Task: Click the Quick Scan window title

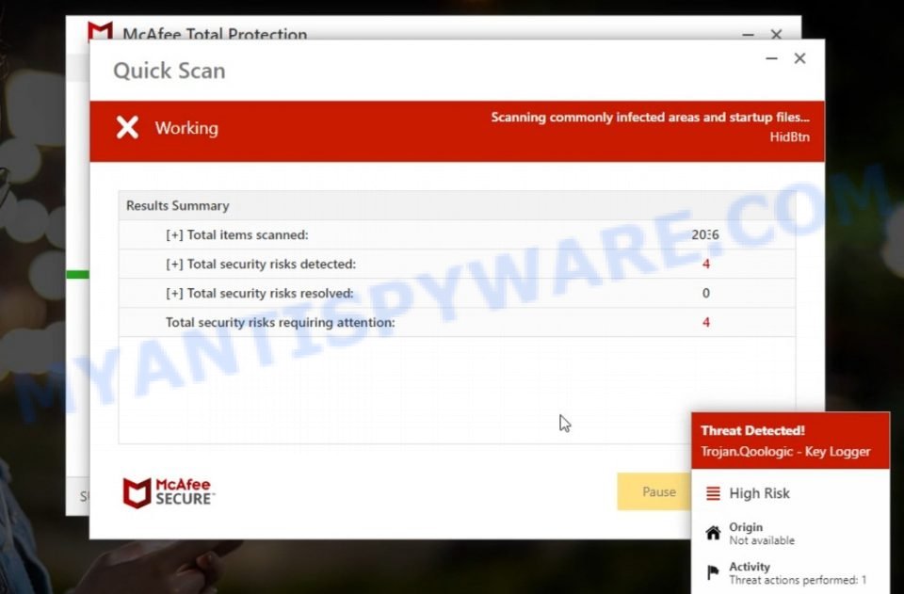Action: (169, 71)
